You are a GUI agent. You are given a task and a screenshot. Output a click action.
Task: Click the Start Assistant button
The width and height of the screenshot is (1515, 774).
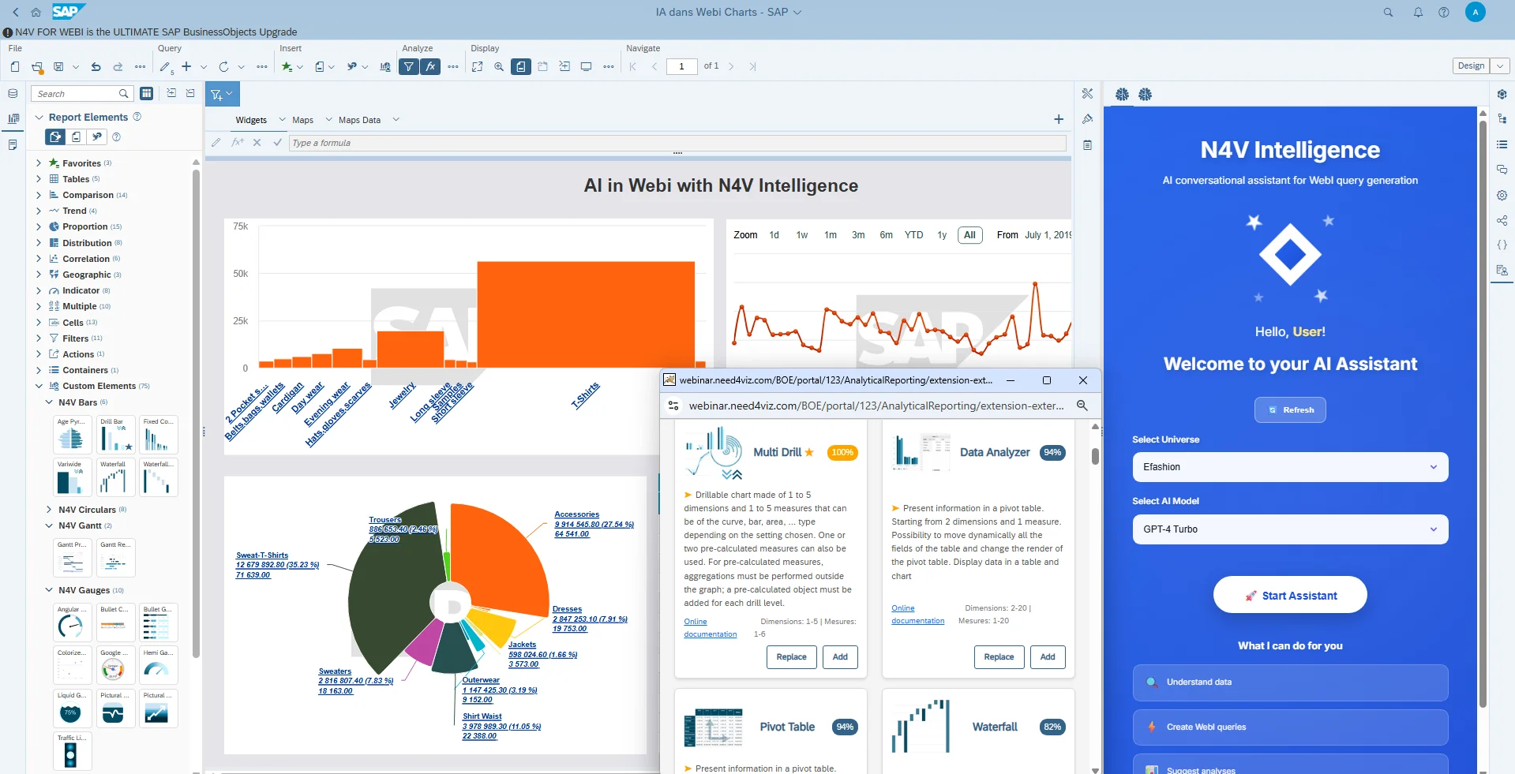(x=1289, y=595)
